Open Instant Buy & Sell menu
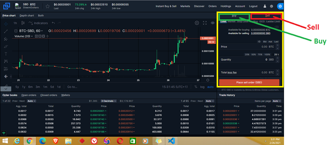Screen dimensions: 330x145 166,6
